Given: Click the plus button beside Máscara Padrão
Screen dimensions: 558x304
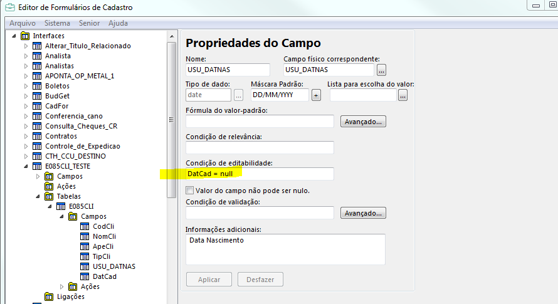Looking at the screenshot, I should coord(316,95).
